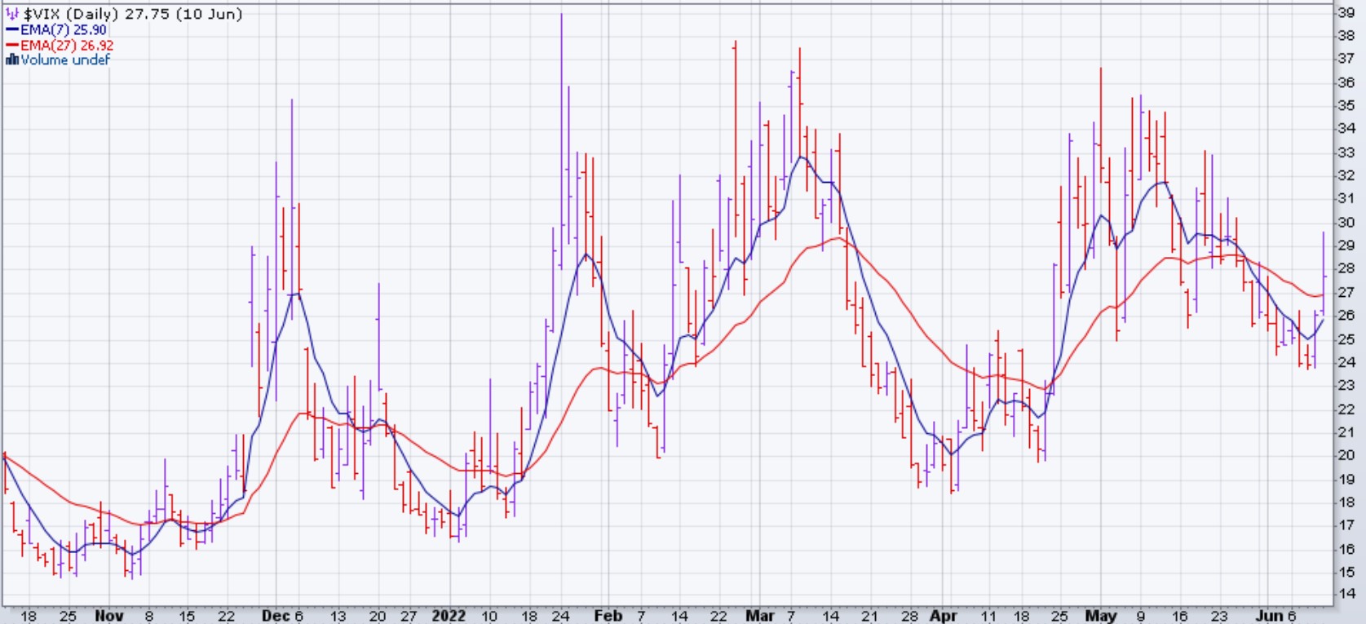Click the "Mar" month label on date axis
The image size is (1366, 624).
click(x=759, y=616)
